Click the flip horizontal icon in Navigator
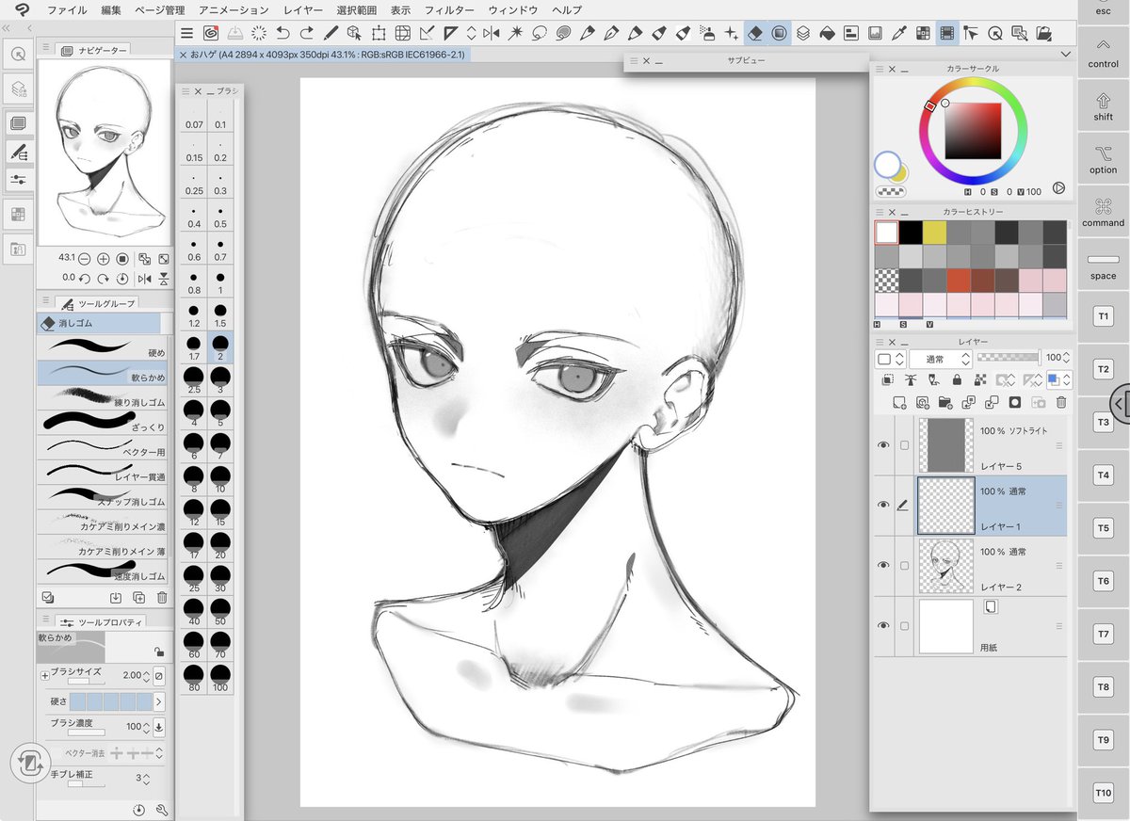 click(x=144, y=279)
